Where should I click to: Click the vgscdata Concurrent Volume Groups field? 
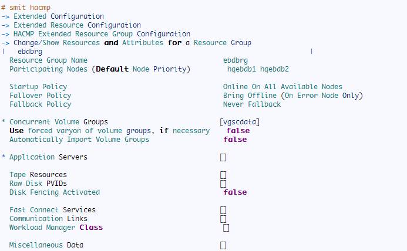tap(239, 122)
